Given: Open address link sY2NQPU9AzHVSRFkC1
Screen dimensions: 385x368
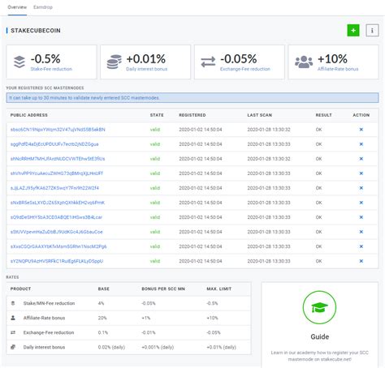Looking at the screenshot, I should coord(57,261).
